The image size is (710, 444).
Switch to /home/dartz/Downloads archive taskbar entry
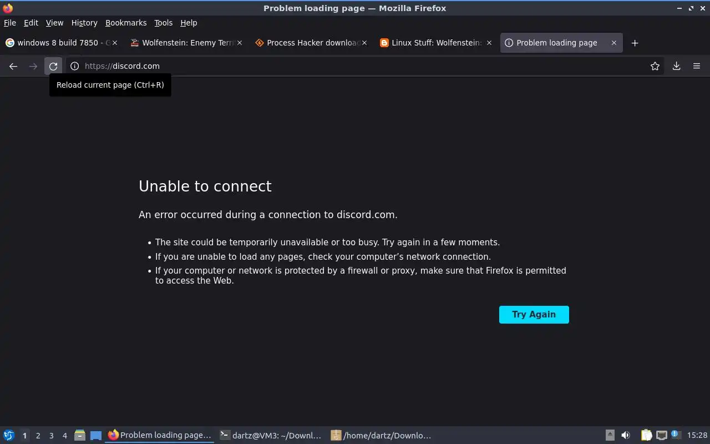click(x=382, y=436)
